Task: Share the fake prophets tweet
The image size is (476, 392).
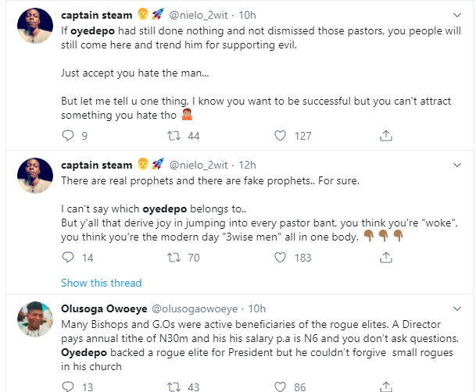Action: pyautogui.click(x=385, y=258)
